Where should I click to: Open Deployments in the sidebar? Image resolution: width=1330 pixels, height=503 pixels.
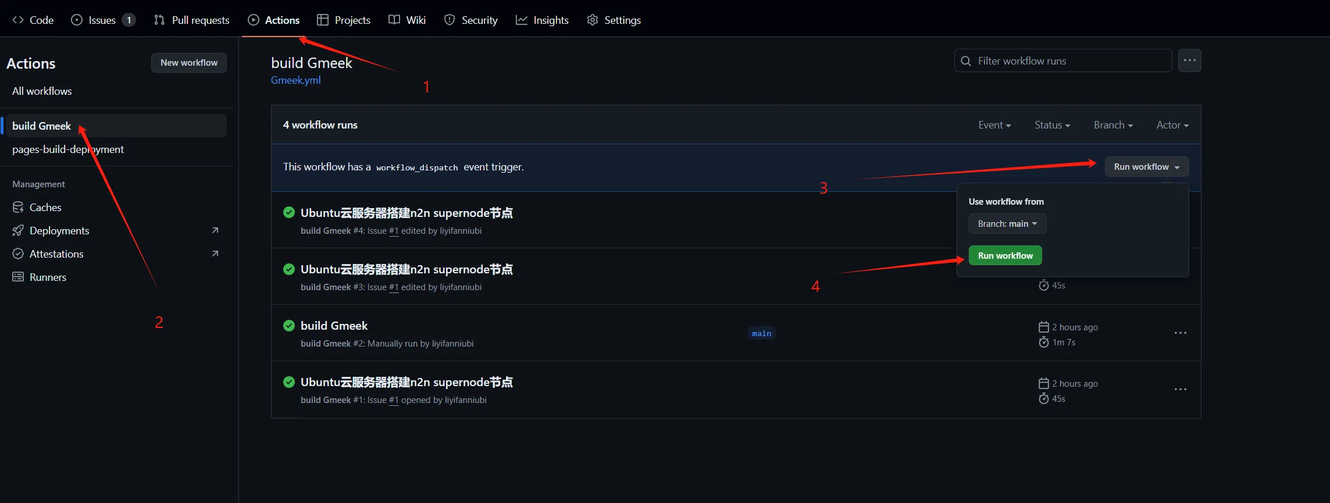59,231
